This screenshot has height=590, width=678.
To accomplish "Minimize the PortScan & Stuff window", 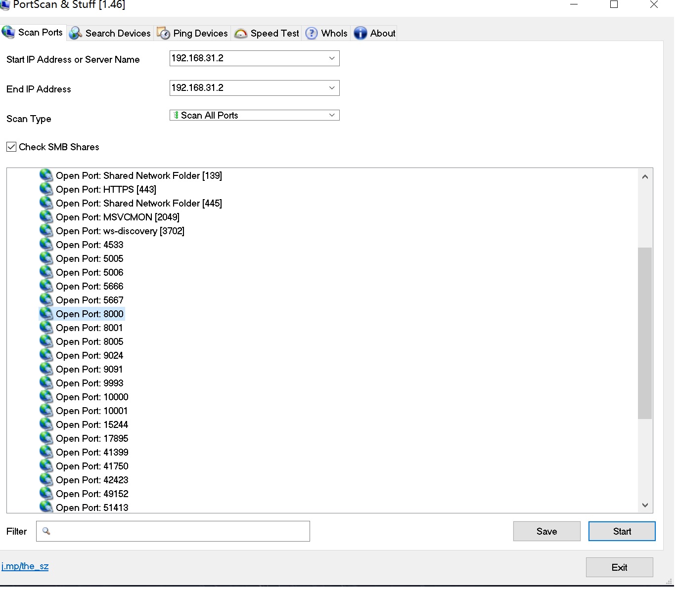I will coord(574,4).
